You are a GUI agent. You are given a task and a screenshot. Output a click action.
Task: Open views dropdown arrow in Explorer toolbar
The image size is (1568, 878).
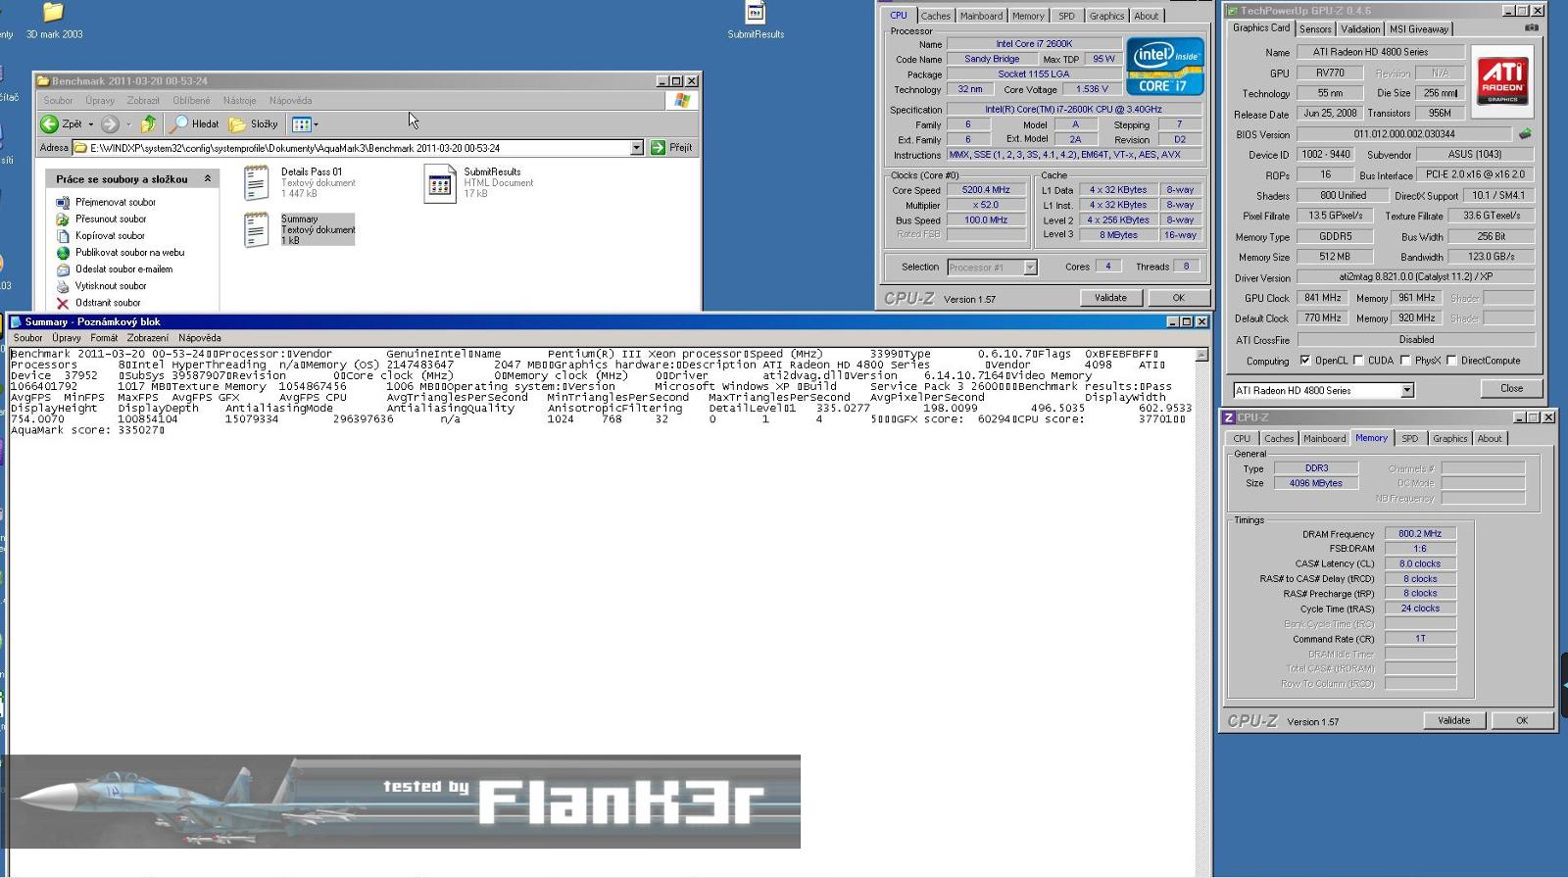316,124
